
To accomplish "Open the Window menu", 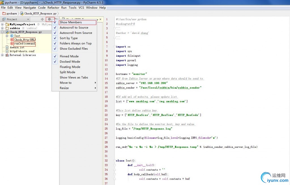I will (x=91, y=8).
